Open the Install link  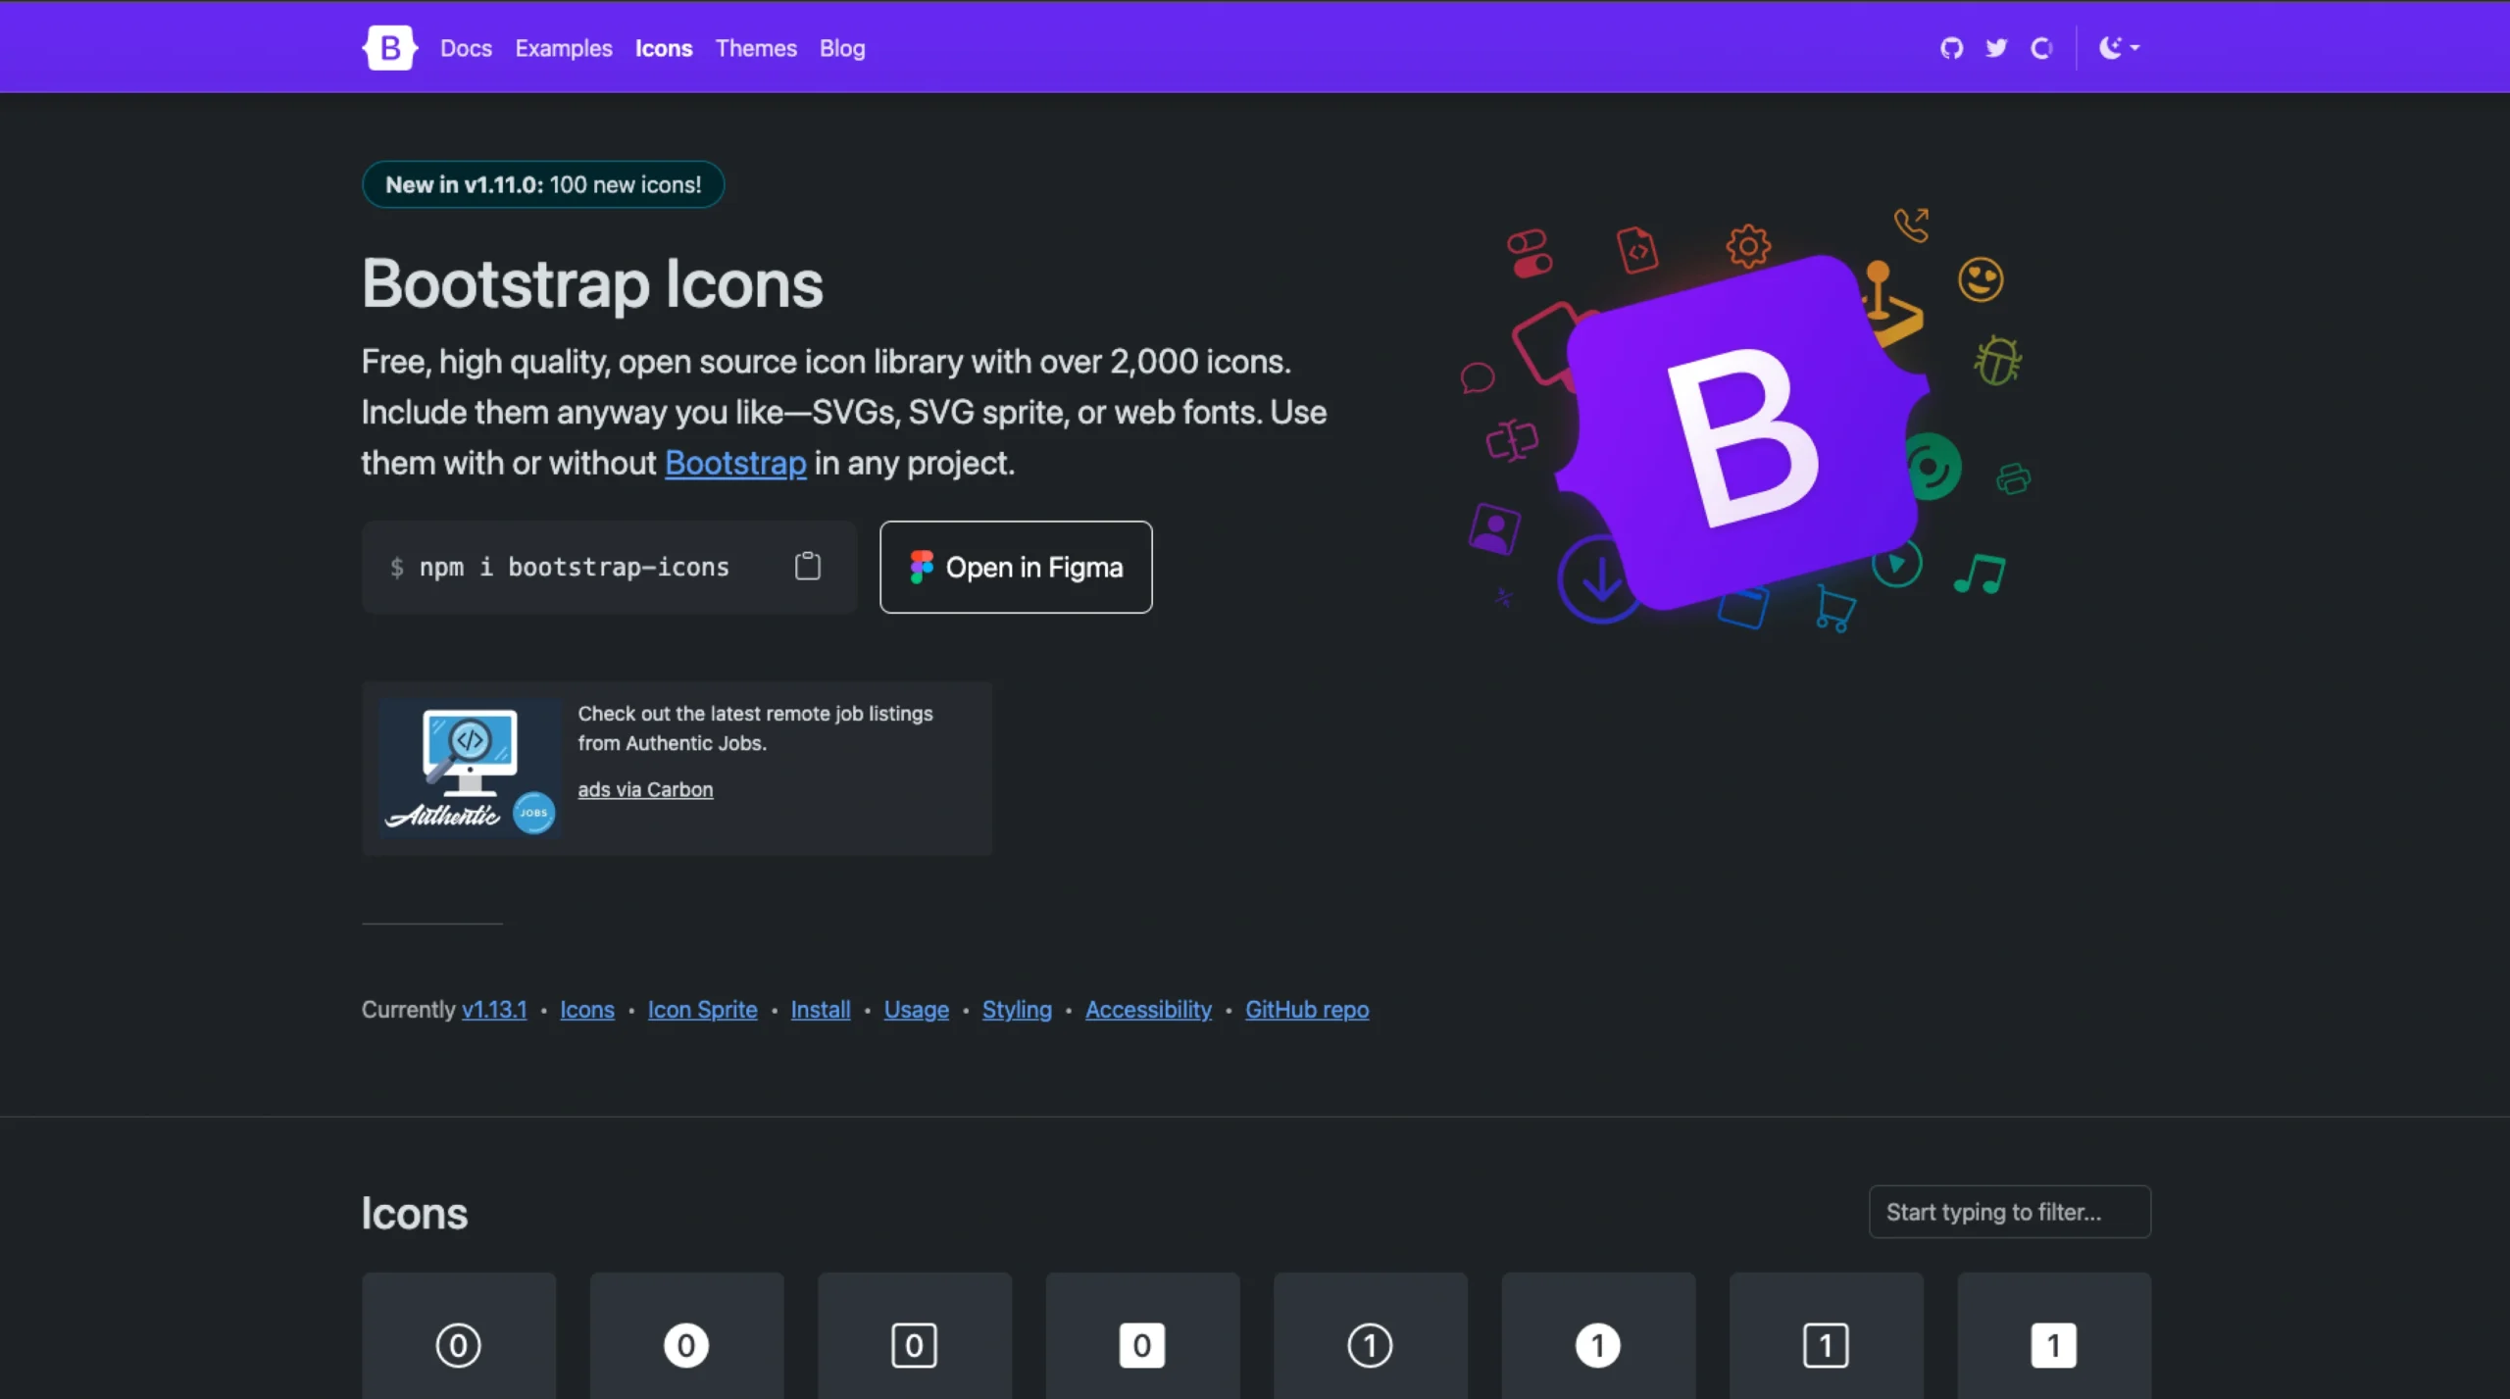(821, 1010)
